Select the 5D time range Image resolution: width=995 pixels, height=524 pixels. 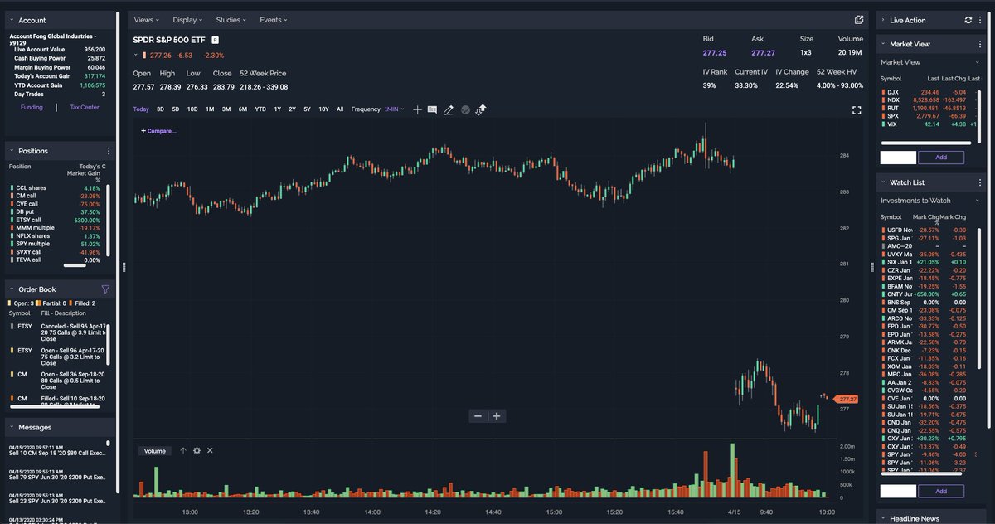175,109
